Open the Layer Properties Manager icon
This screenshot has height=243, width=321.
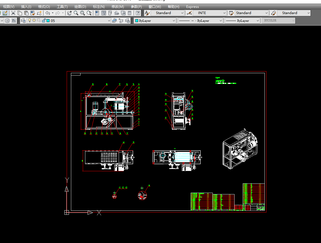(23, 21)
